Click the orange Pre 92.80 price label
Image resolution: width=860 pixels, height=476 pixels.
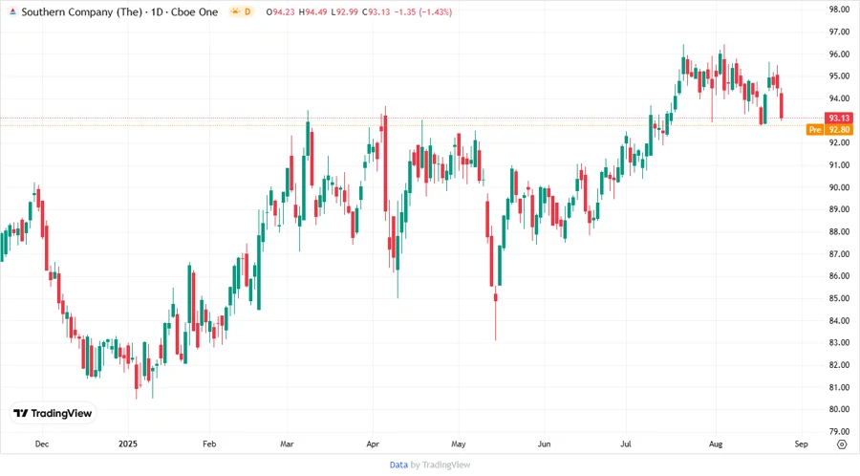(829, 129)
